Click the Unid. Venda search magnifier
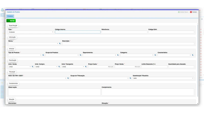Screen dimensions: 204x114 [x=33, y=67]
